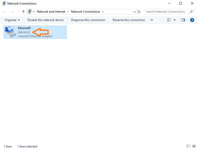Navigate to Network and Internet breadcrumb
This screenshot has height=149, width=198.
click(x=51, y=12)
